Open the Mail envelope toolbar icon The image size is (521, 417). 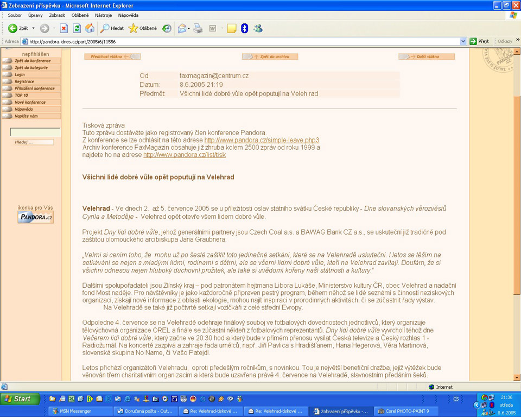(x=182, y=29)
